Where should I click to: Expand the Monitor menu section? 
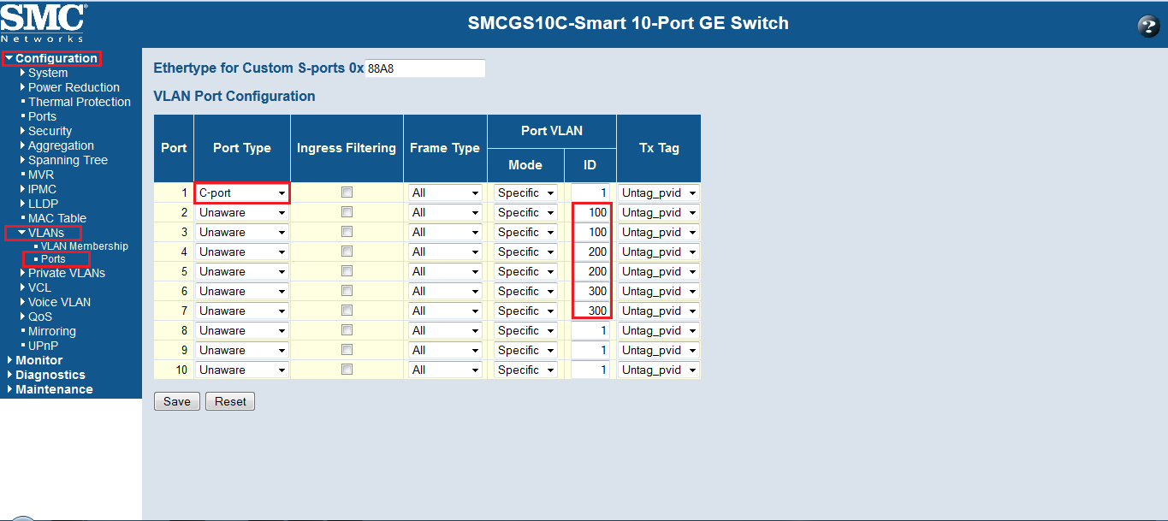coord(39,360)
